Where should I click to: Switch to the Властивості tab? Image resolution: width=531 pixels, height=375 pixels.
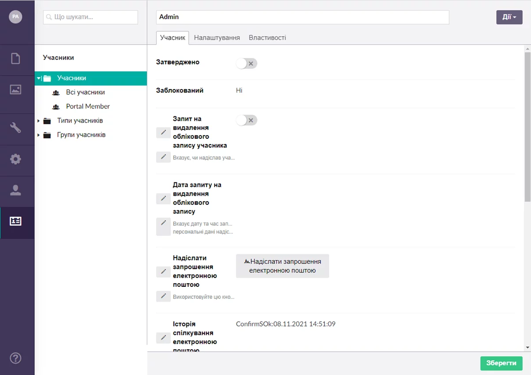pos(267,38)
